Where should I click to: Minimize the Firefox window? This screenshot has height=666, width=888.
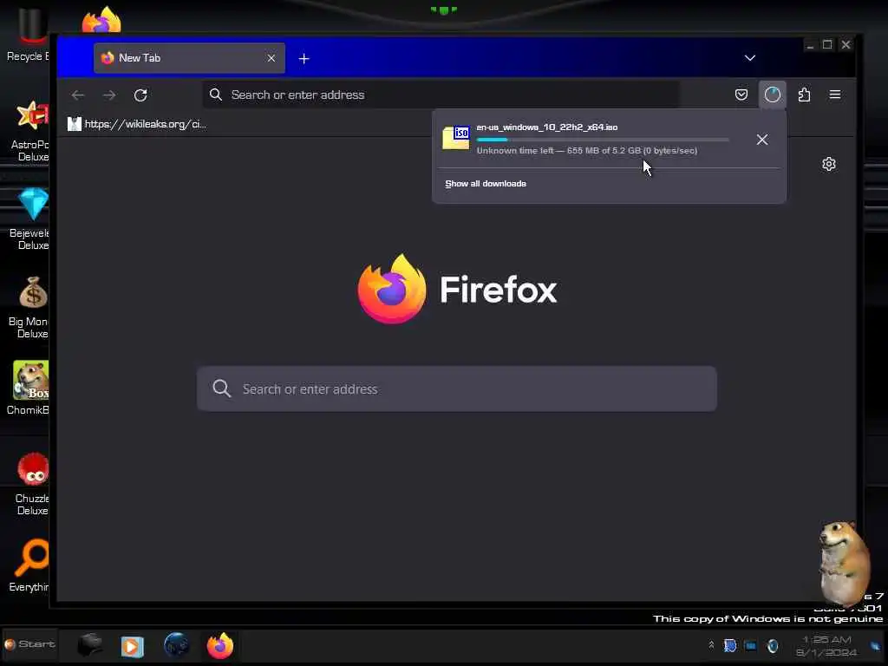tap(810, 45)
